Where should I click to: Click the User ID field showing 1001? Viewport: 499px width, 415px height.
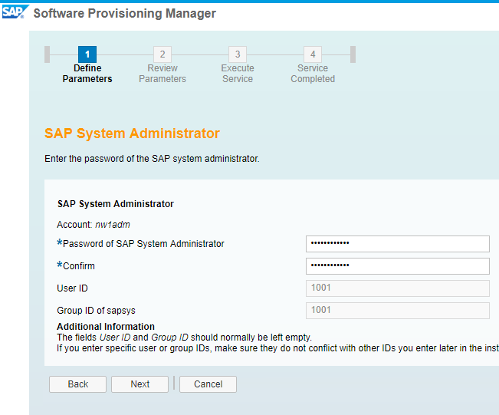[x=398, y=288]
